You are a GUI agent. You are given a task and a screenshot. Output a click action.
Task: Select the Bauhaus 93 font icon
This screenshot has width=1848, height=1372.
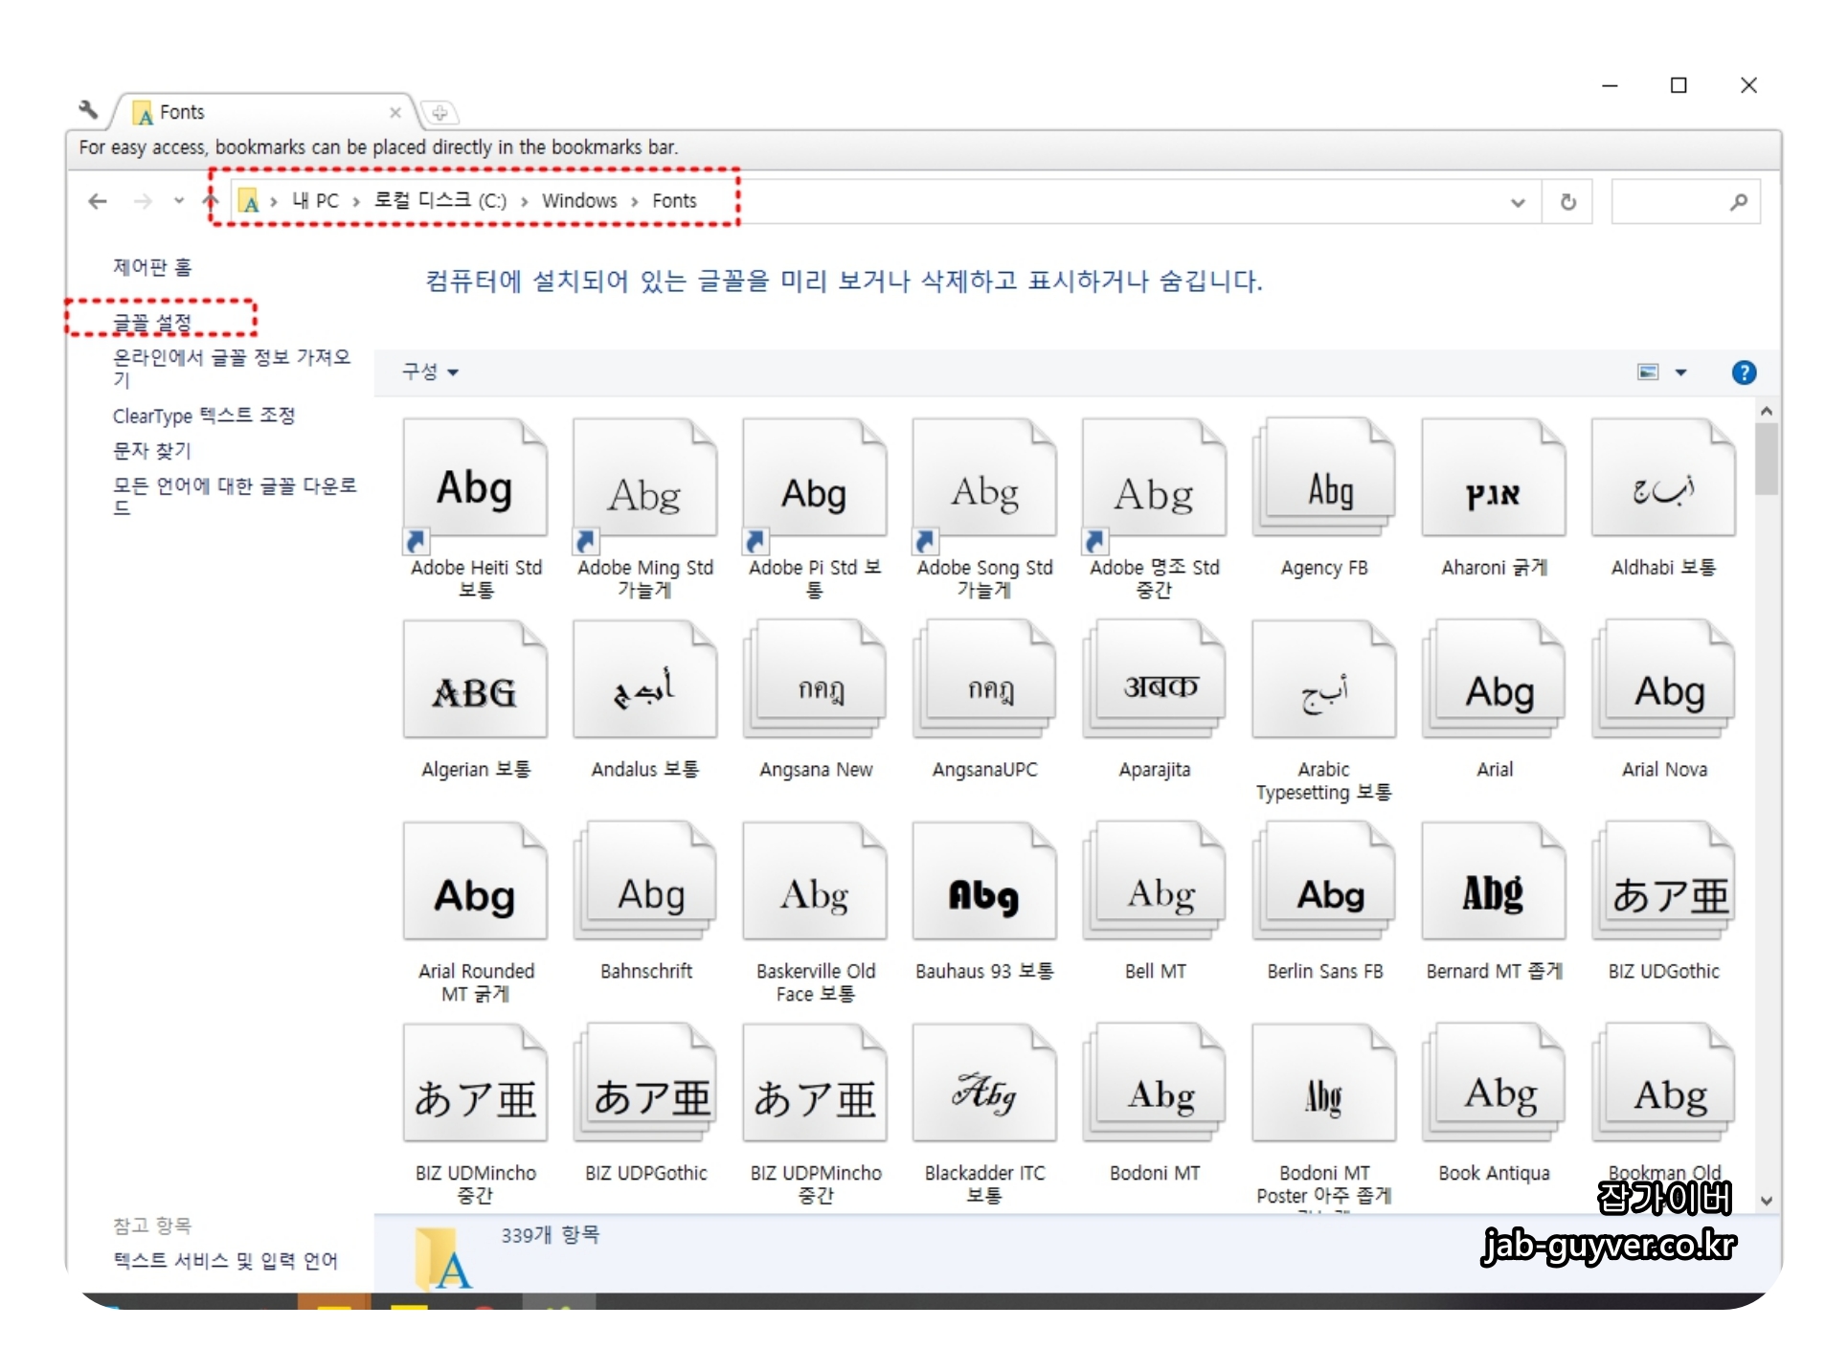pyautogui.click(x=983, y=883)
